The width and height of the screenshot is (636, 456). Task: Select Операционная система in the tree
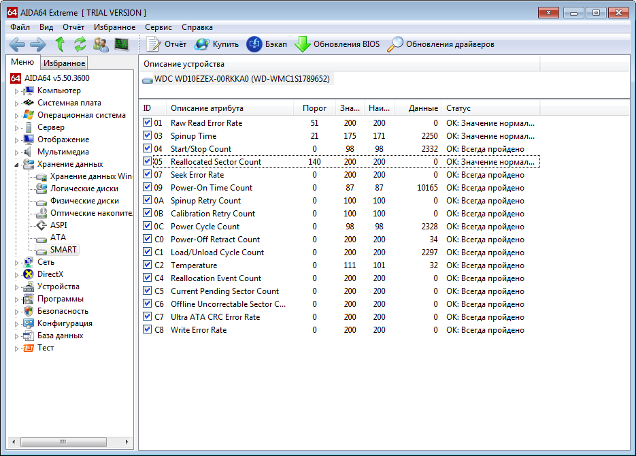(x=81, y=115)
